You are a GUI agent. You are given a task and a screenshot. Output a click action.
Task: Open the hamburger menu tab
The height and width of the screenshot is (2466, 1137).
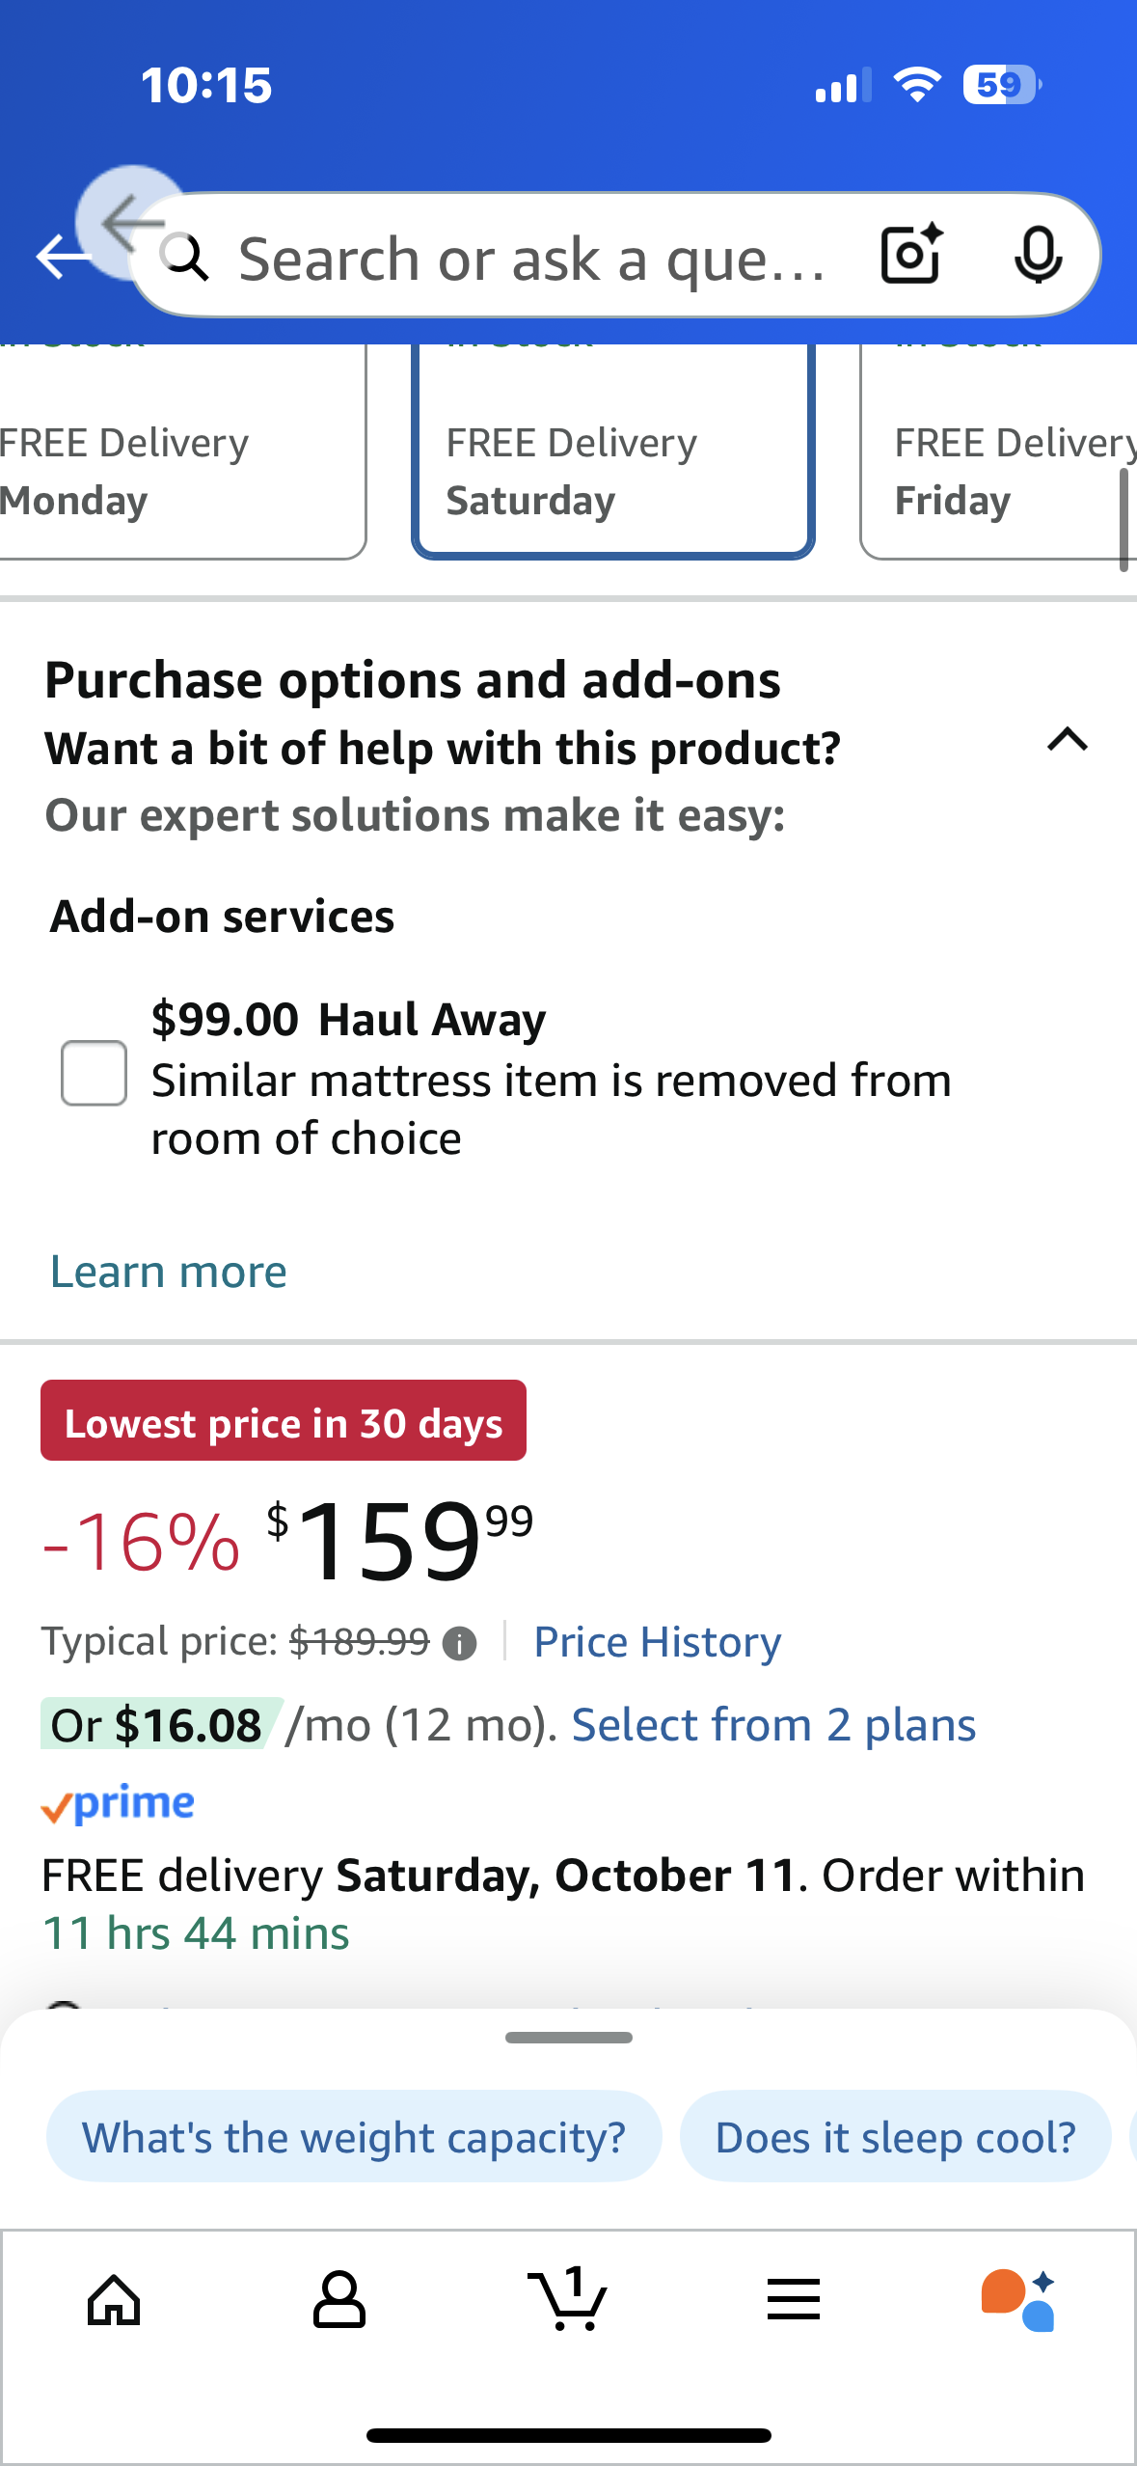tap(794, 2300)
